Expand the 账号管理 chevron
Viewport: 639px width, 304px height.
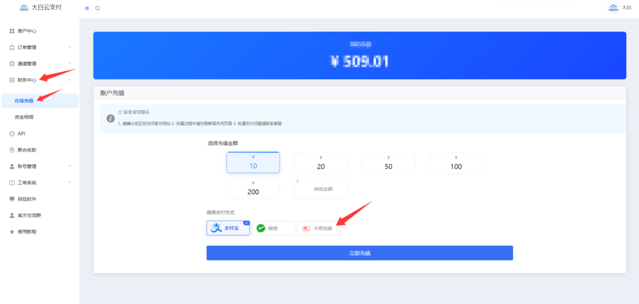(x=69, y=166)
